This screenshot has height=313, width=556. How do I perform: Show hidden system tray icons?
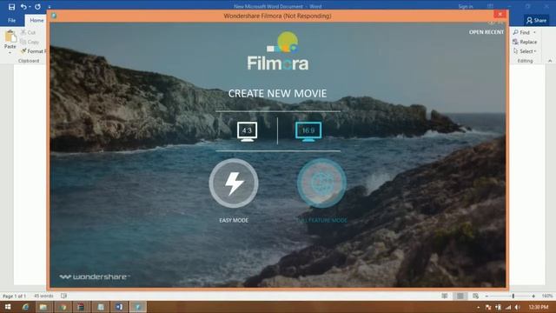(478, 307)
